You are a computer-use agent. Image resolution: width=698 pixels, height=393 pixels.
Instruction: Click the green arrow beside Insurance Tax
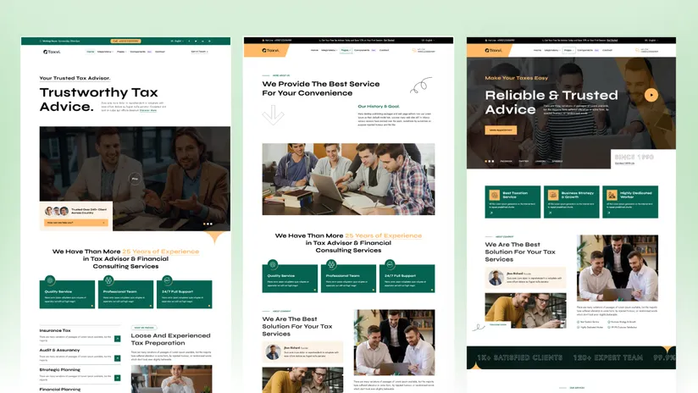click(117, 339)
